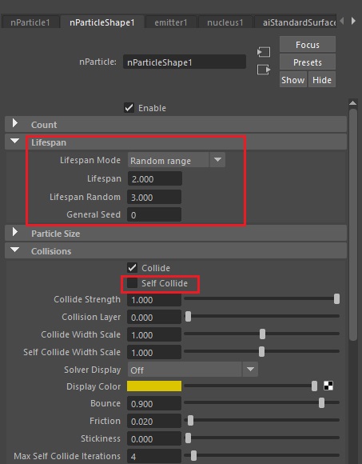Select the nParticleShape1 tab
This screenshot has height=464, width=362.
(102, 22)
